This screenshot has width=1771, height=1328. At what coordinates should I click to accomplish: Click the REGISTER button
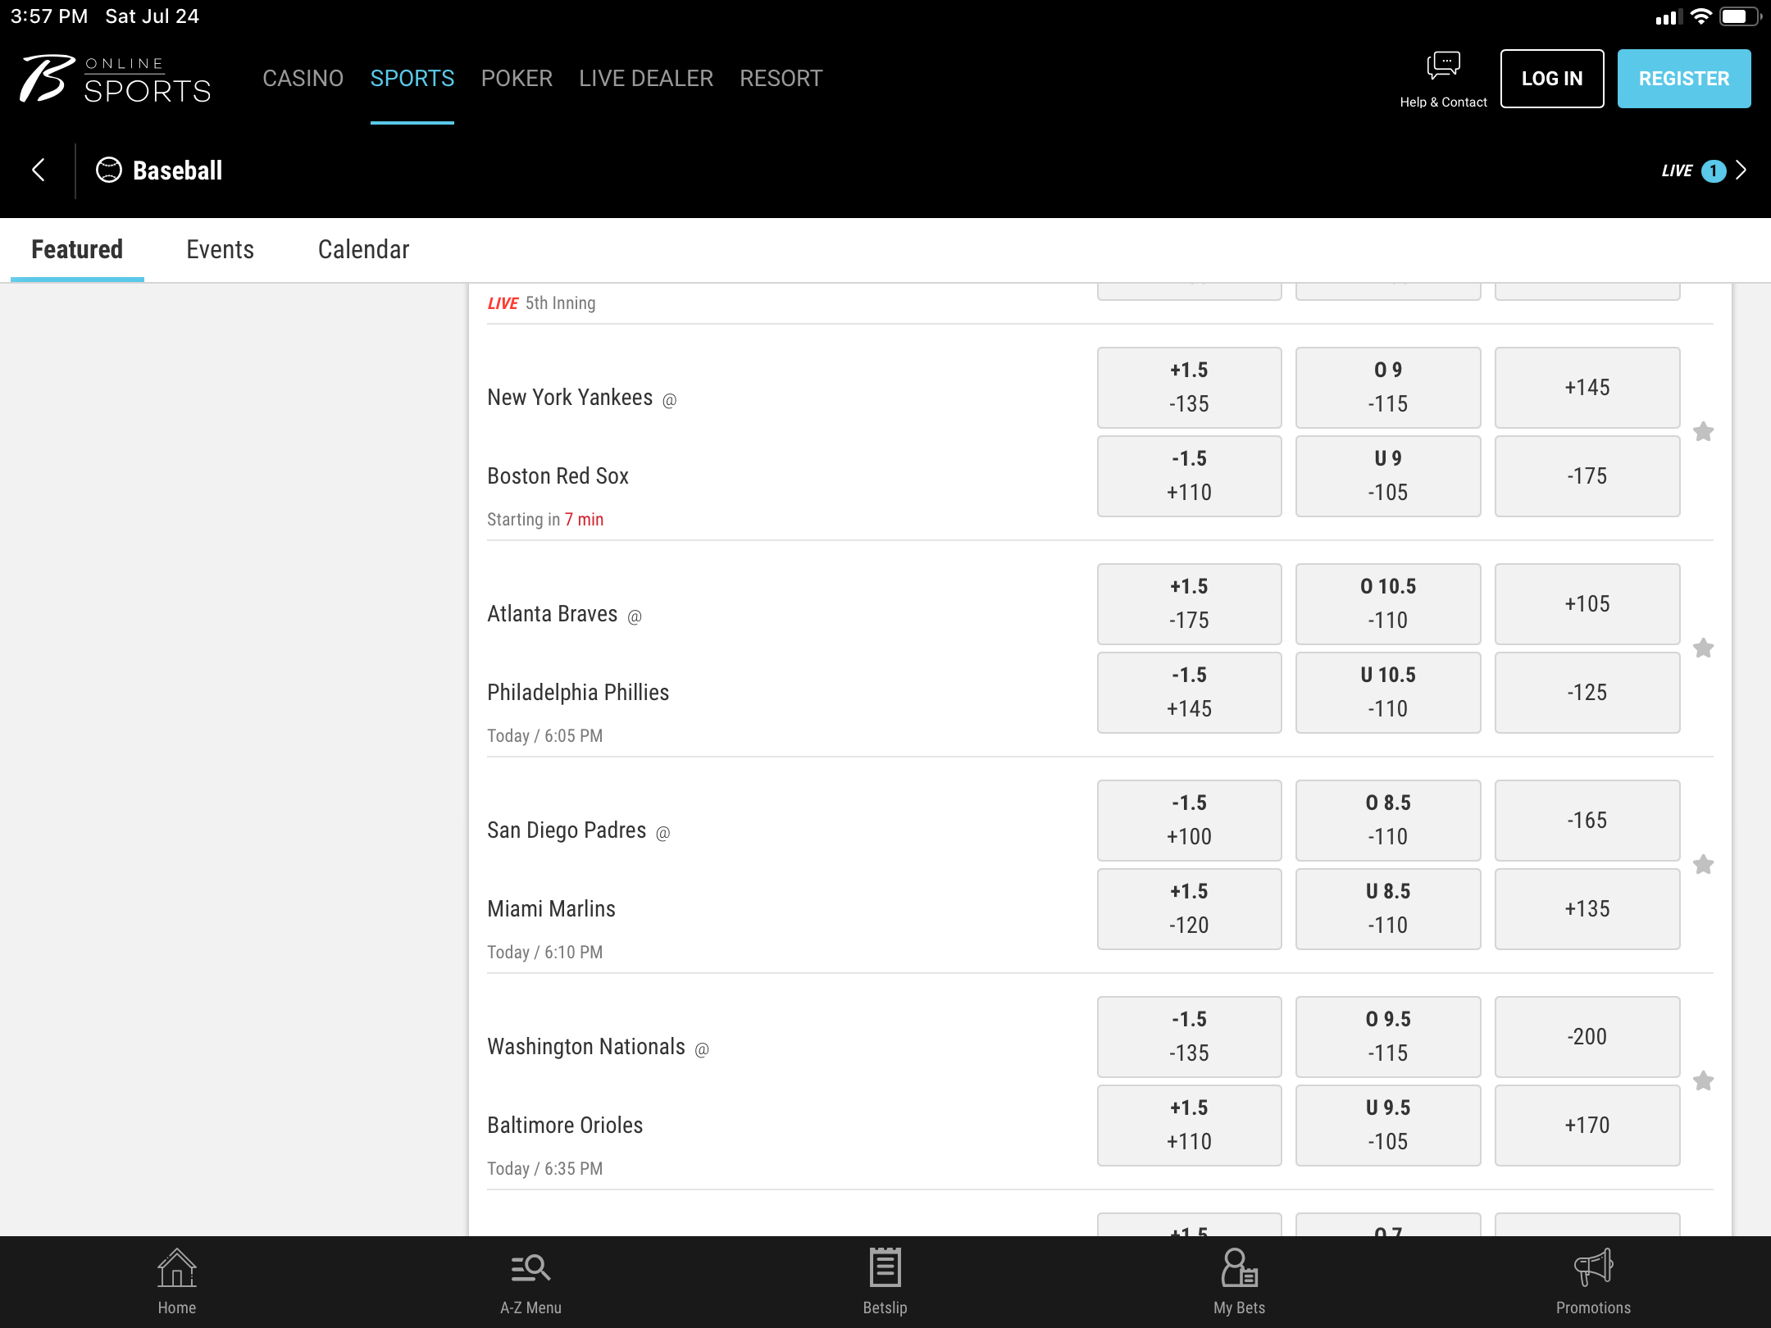[x=1683, y=79]
